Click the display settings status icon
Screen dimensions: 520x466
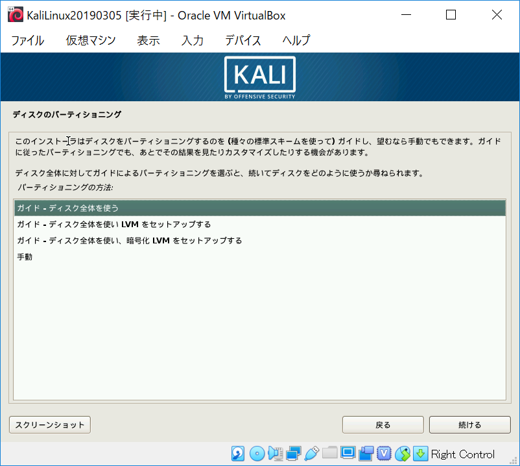[x=348, y=453]
